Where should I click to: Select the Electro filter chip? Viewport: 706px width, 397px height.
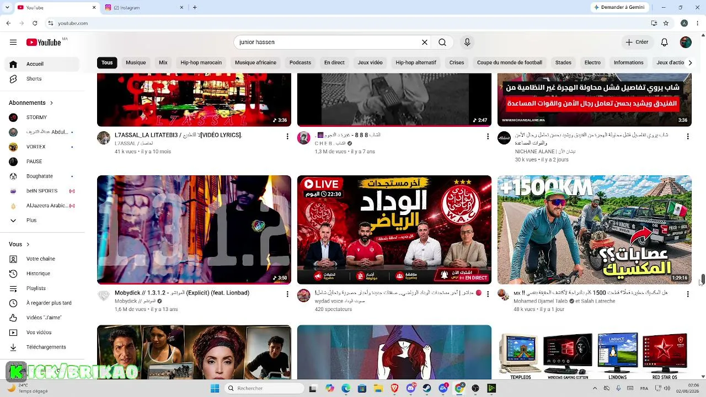[592, 63]
